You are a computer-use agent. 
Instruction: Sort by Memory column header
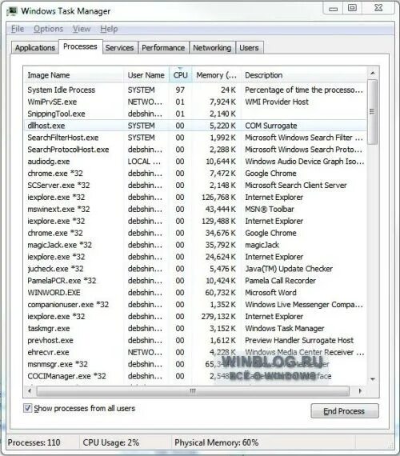[217, 75]
